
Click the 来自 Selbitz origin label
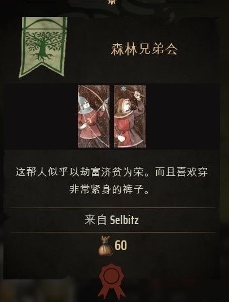tap(112, 220)
